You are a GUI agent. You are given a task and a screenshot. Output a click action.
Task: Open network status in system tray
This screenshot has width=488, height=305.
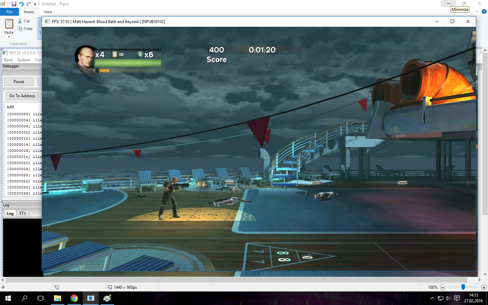(x=440, y=298)
